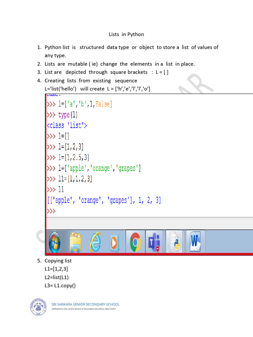Click the L='list('hello') example line
This screenshot has width=253, height=337.
(x=98, y=89)
